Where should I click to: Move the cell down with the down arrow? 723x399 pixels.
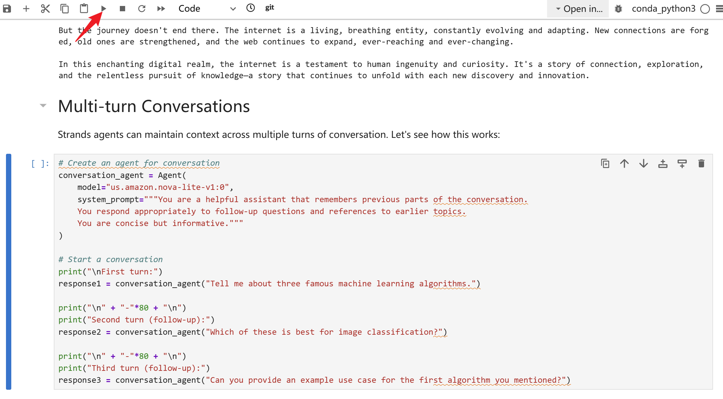644,163
